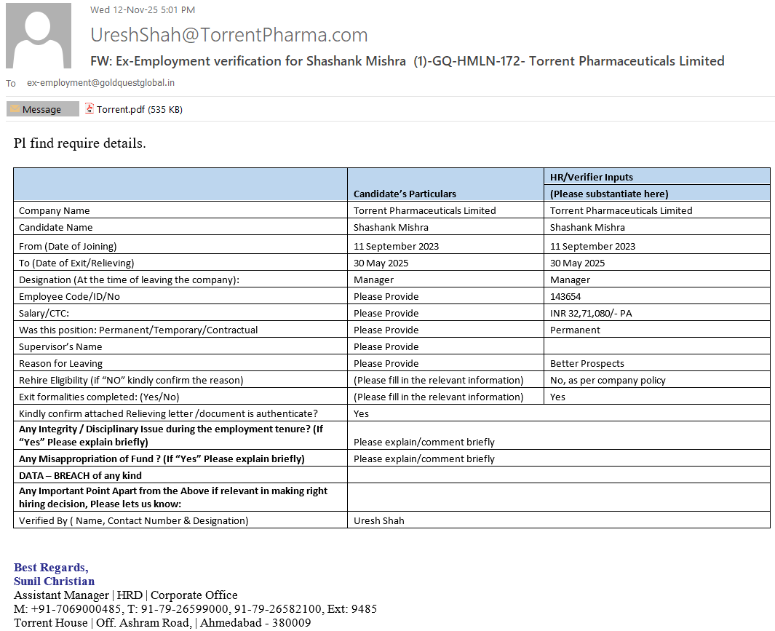This screenshot has height=631, width=775.
Task: Click 'Exit formalities completed' label
Action: click(x=99, y=397)
